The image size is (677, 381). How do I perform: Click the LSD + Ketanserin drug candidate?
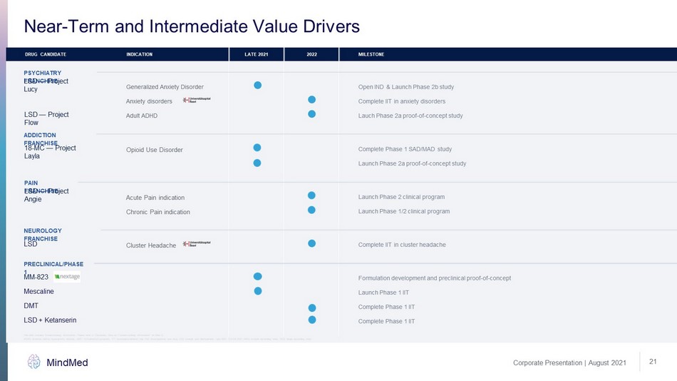(50, 320)
